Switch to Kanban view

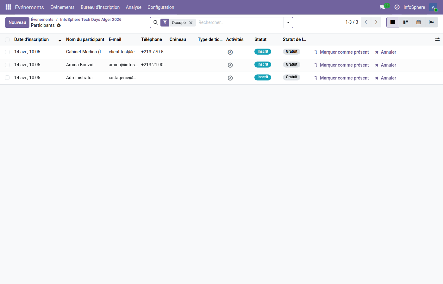tap(405, 22)
